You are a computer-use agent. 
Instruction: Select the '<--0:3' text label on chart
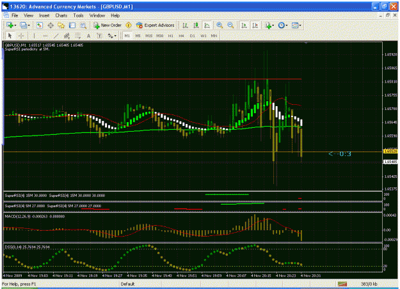pos(340,153)
